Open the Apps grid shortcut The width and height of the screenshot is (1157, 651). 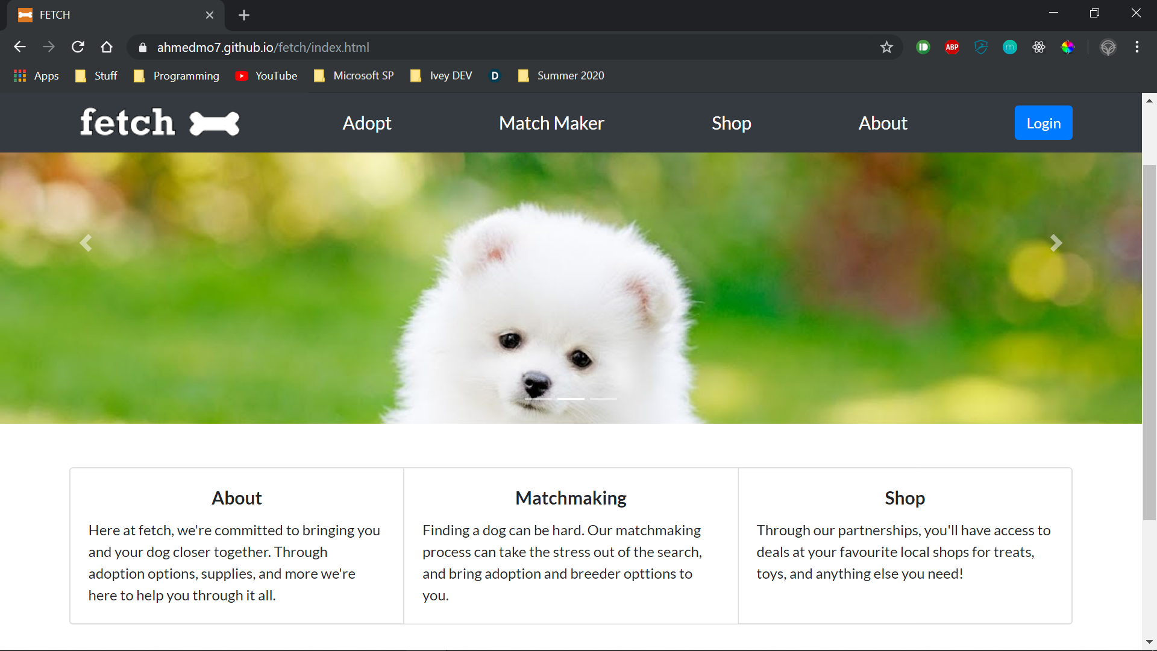coord(36,76)
